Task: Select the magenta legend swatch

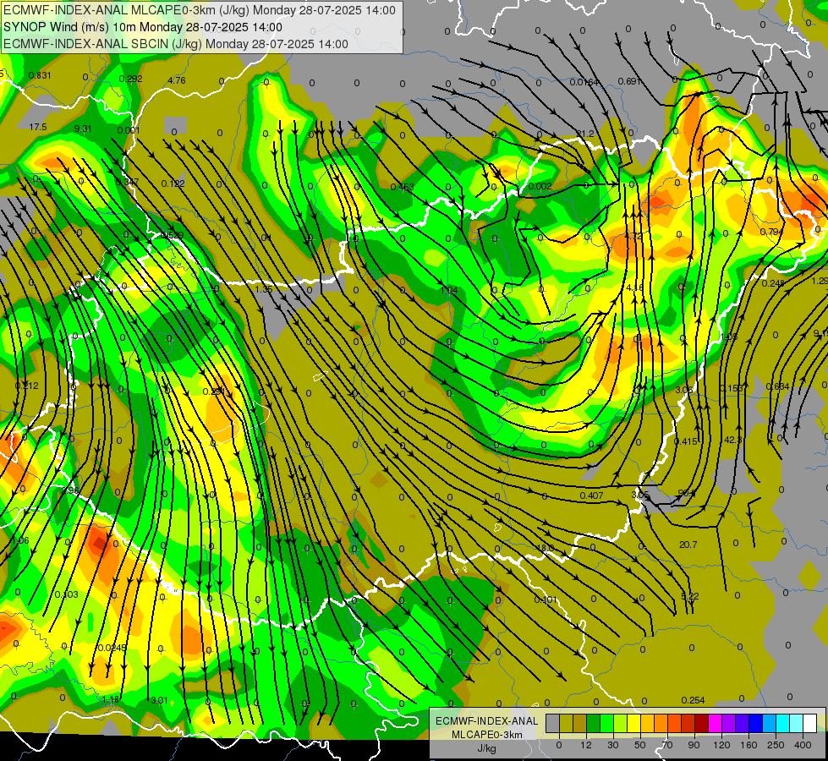Action: [716, 723]
